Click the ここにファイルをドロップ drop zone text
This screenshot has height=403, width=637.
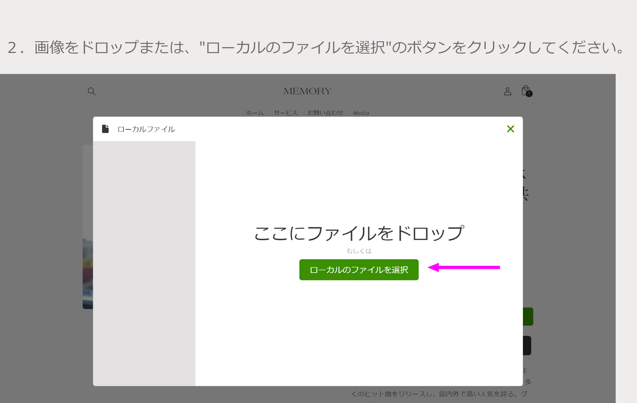point(359,233)
